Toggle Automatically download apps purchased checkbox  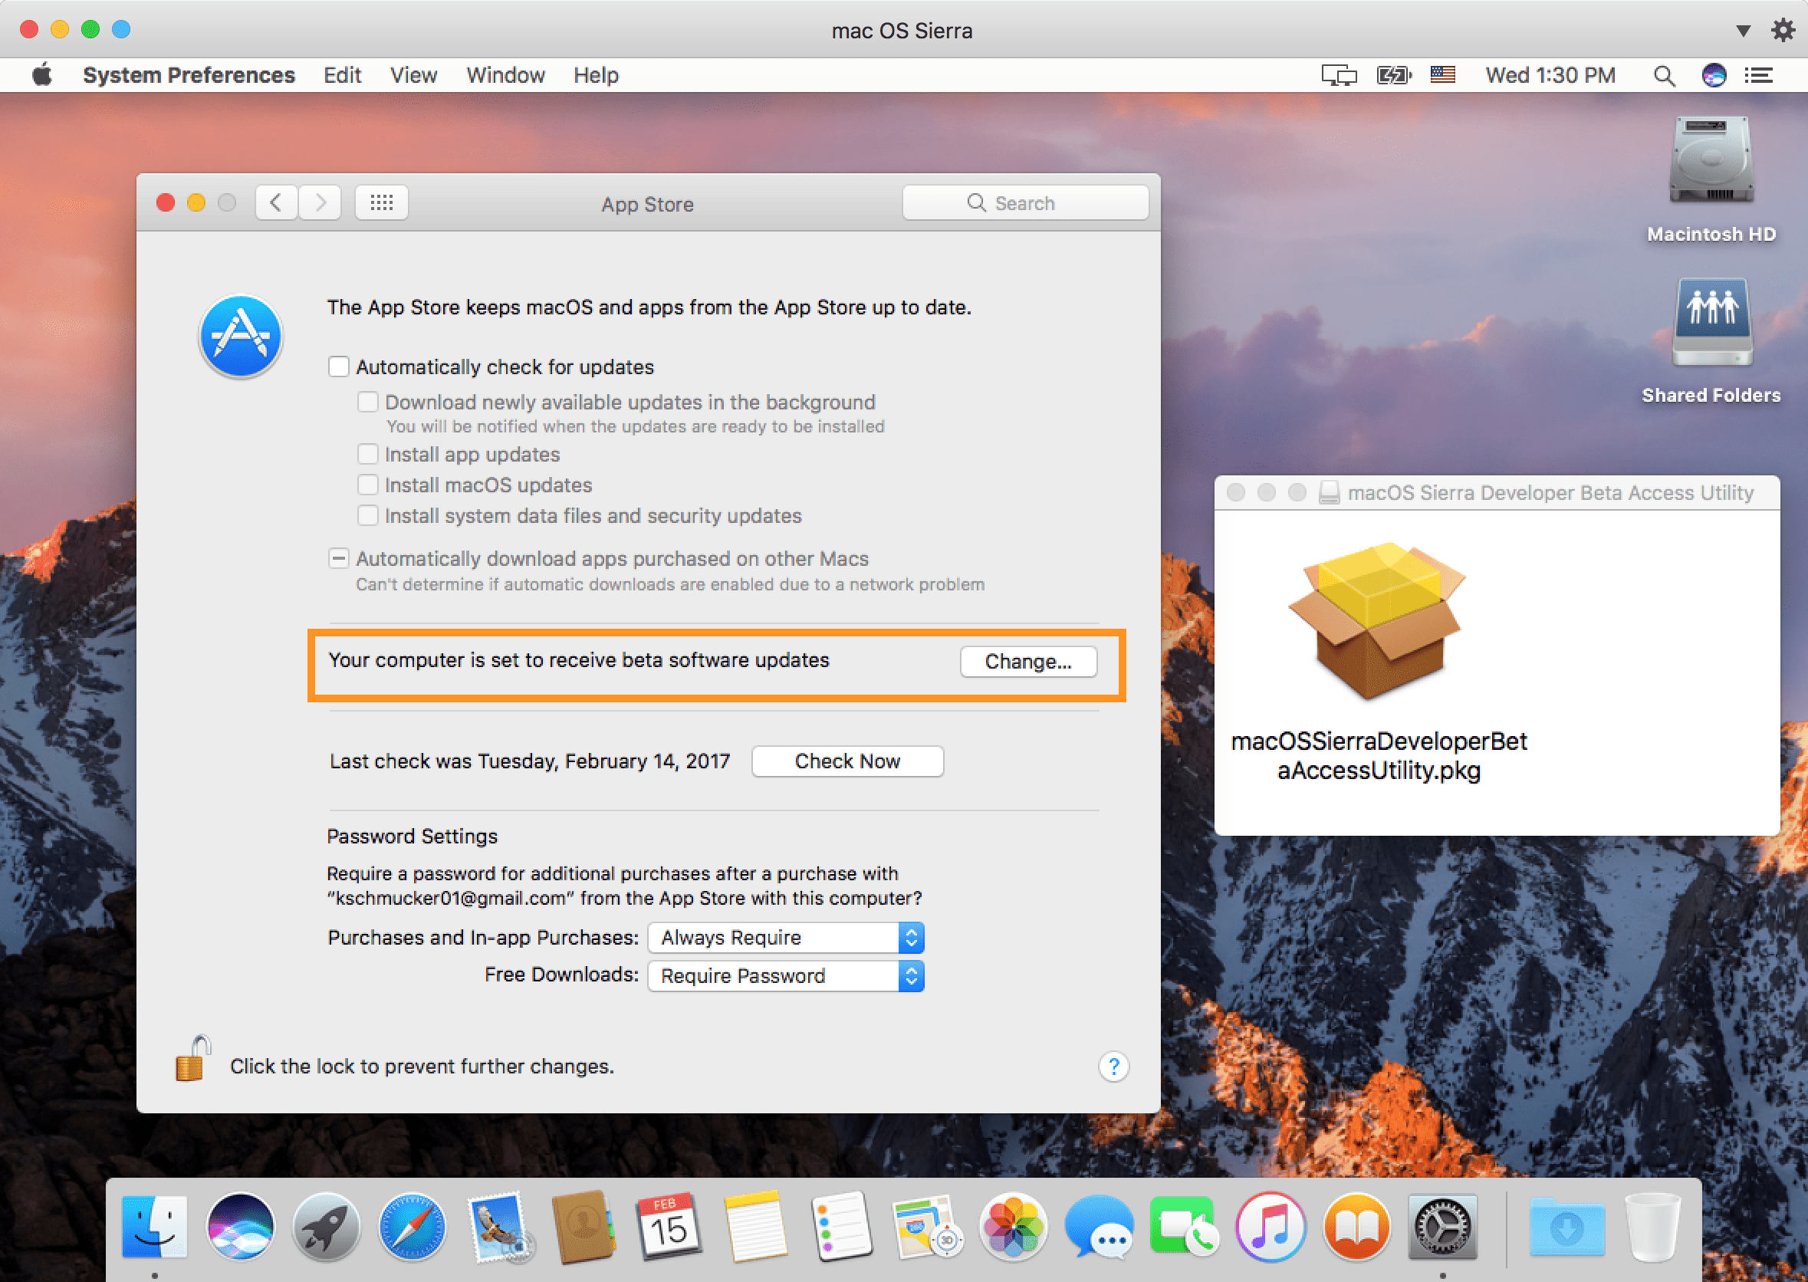click(x=339, y=558)
